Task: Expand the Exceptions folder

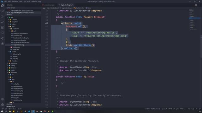Action: 15,22
